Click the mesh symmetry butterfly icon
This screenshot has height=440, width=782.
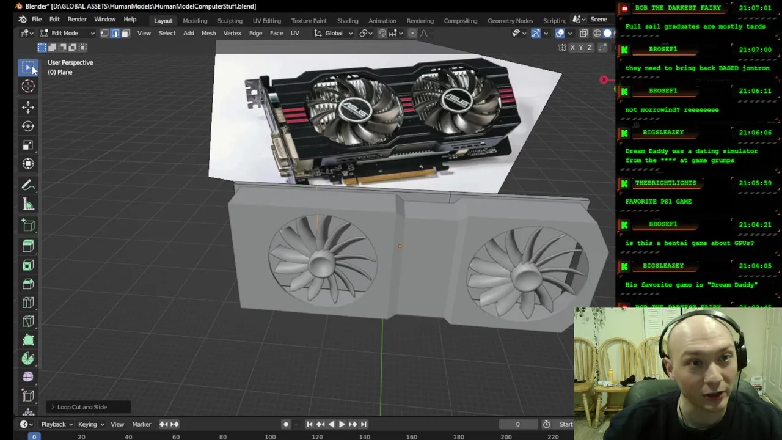click(562, 48)
